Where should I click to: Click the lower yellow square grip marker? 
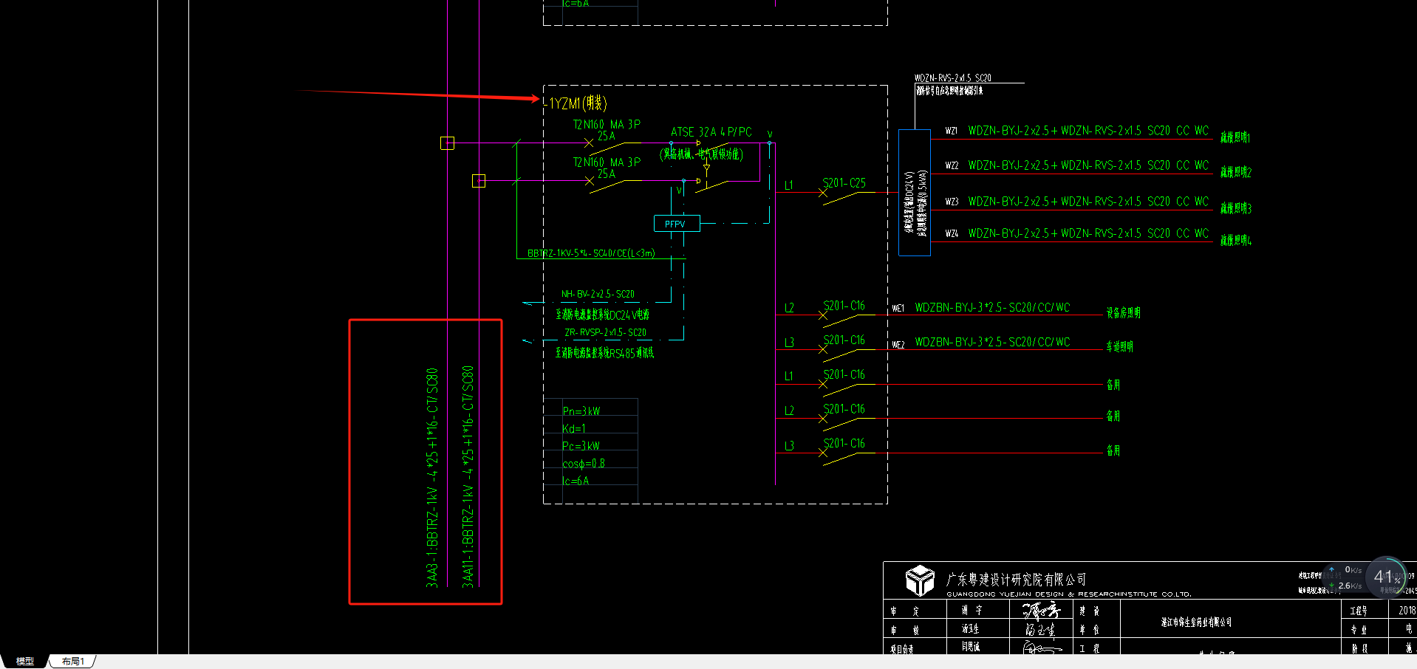click(x=479, y=180)
